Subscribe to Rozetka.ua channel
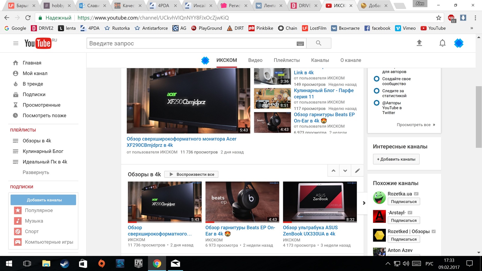 click(x=404, y=202)
